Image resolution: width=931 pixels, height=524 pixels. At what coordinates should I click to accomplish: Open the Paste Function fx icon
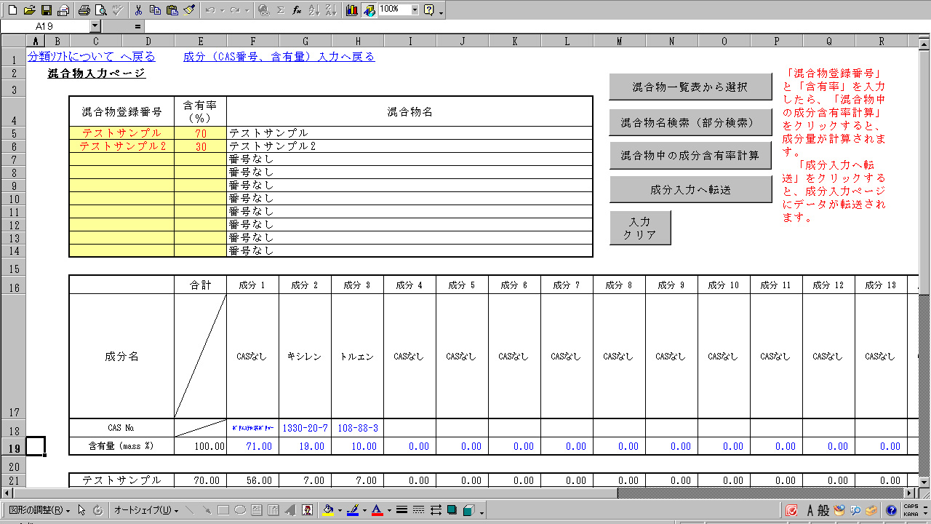pos(297,10)
